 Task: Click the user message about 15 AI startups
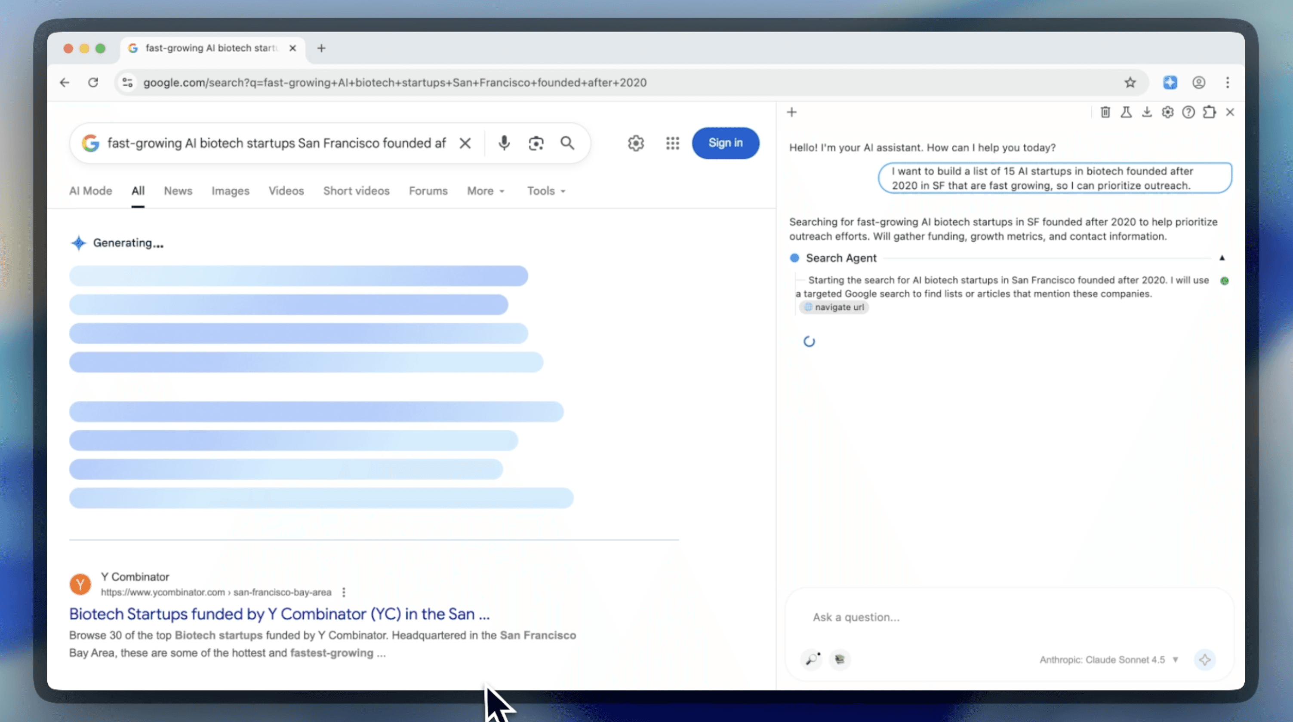coord(1055,178)
